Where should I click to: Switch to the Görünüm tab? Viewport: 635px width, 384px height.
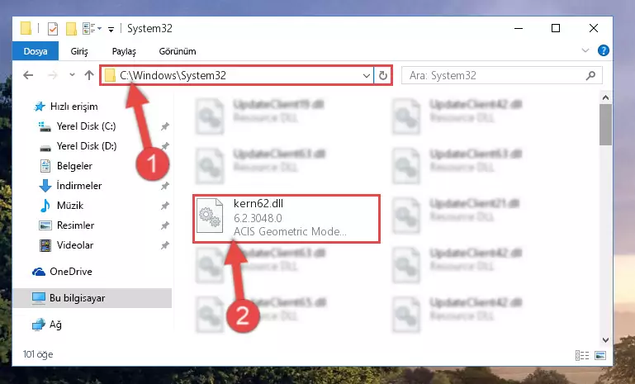pyautogui.click(x=178, y=51)
